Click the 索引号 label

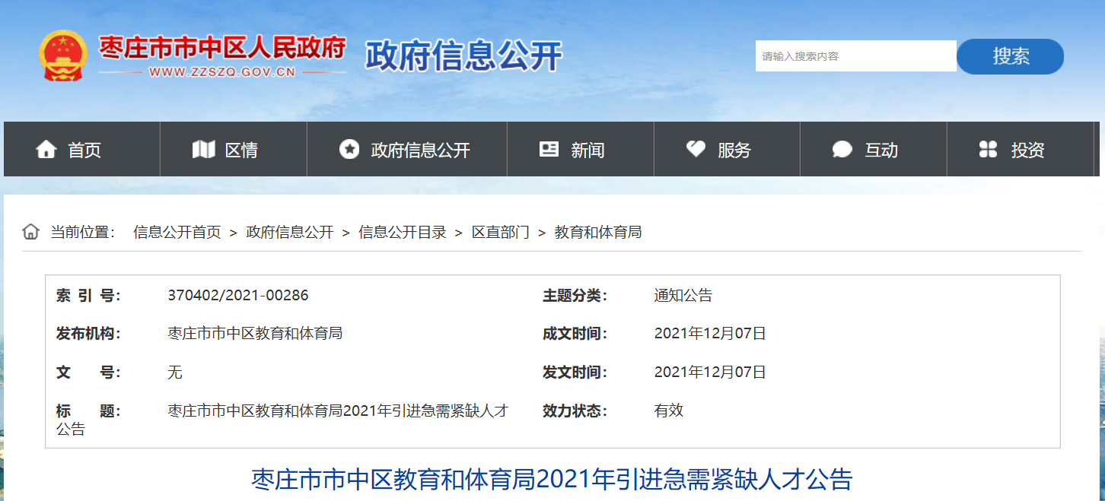click(88, 296)
